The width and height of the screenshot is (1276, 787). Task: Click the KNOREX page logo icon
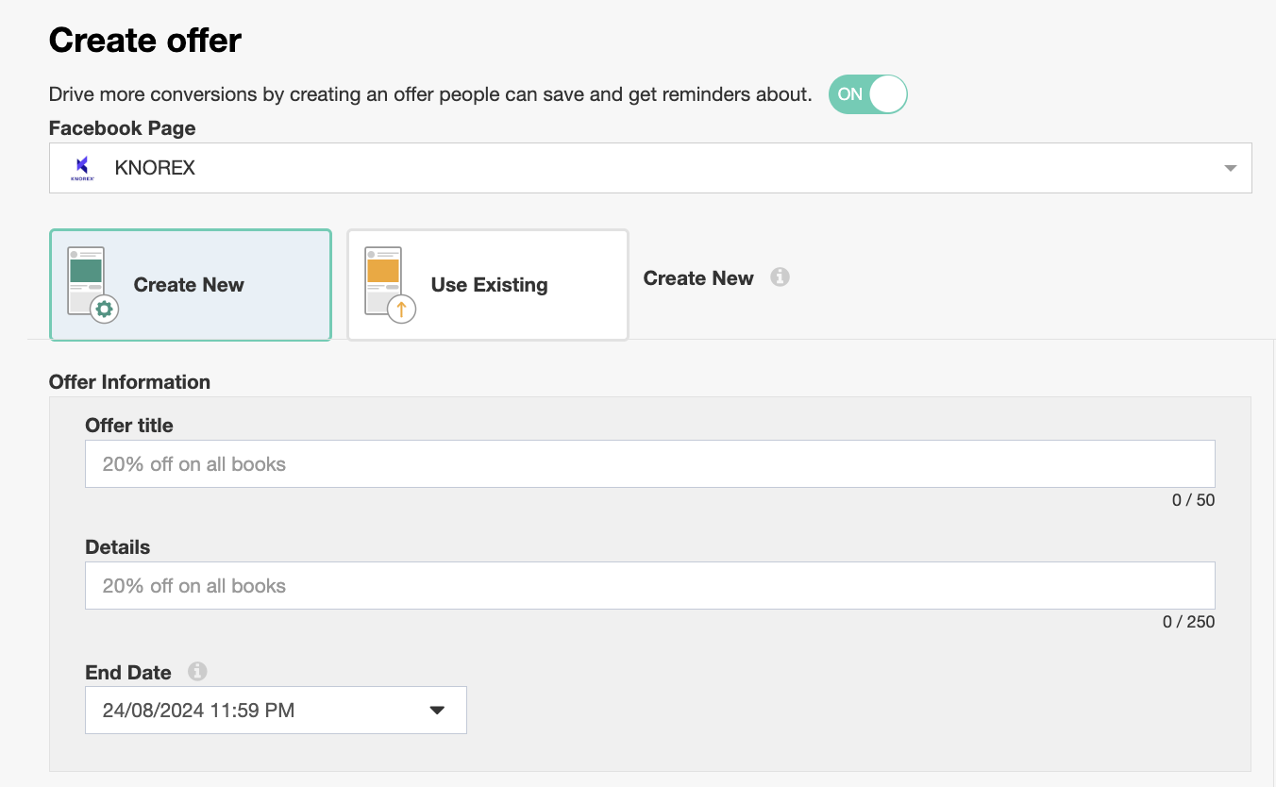[82, 168]
